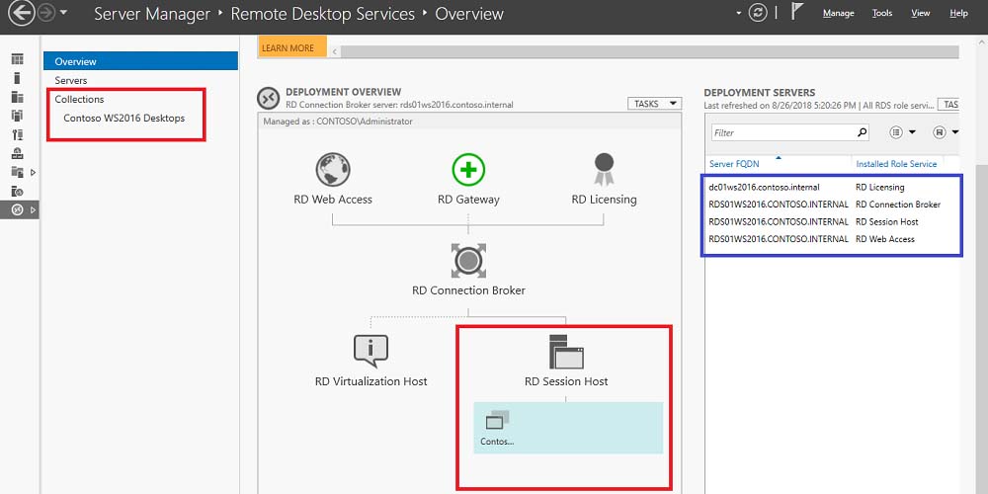The image size is (988, 494).
Task: Open Contoso WS2016 Desktops collection
Action: [124, 118]
